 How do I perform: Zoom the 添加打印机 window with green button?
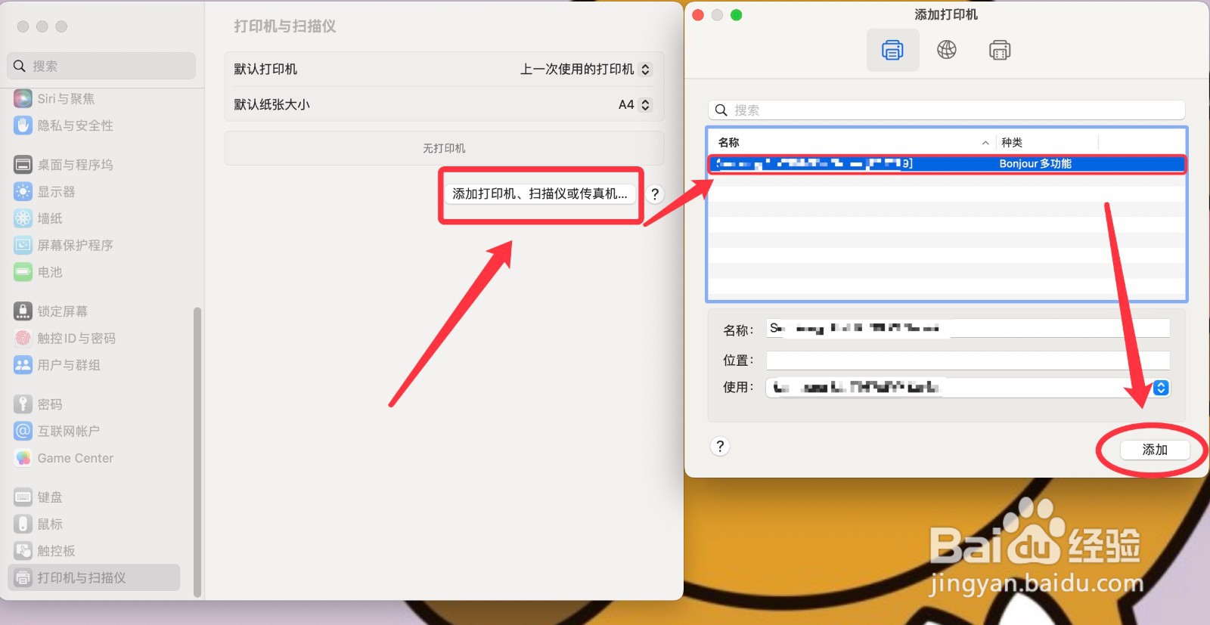pos(737,15)
